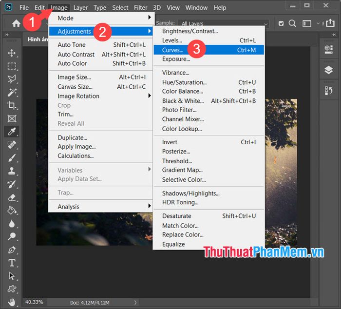
Task: Open the Window menu
Action: point(196,8)
